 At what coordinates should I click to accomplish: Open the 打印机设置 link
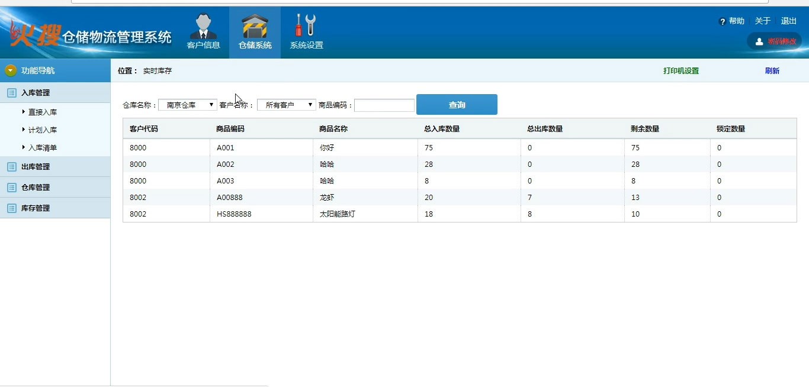pyautogui.click(x=681, y=71)
